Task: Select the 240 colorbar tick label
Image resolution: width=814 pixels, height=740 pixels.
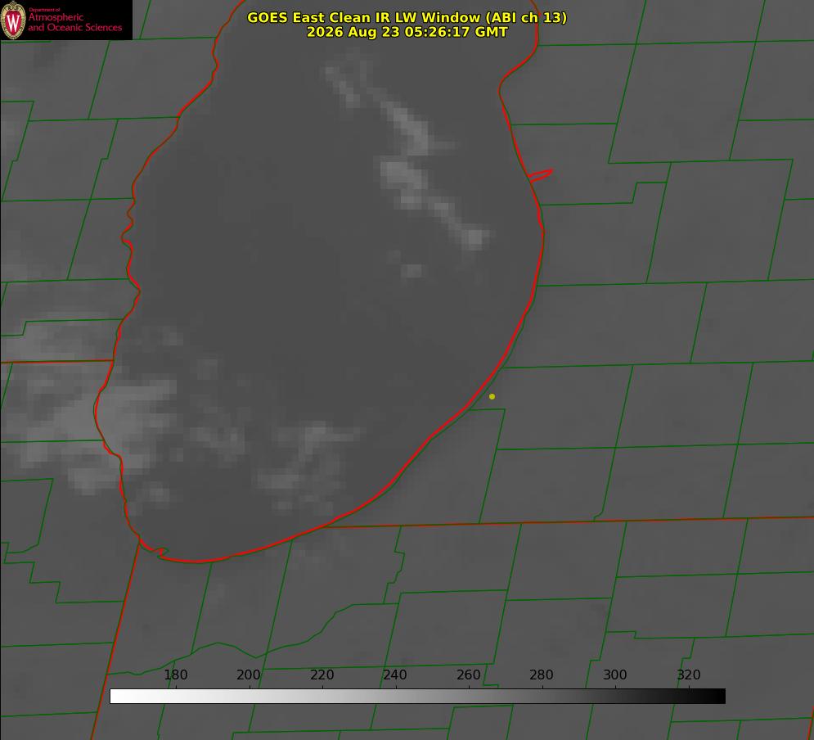Action: [394, 675]
